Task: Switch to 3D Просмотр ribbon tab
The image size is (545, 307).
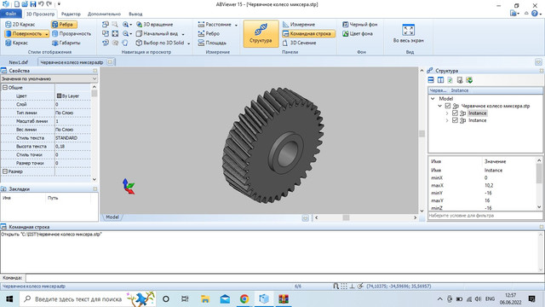Action: tap(40, 14)
